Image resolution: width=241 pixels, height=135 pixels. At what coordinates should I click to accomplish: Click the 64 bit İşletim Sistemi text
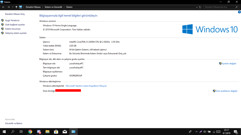(88, 50)
